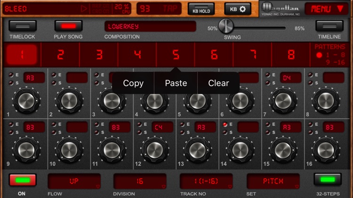Toggle the TIMELOCK switch
Screen dimensions: 353x198
(x=23, y=26)
